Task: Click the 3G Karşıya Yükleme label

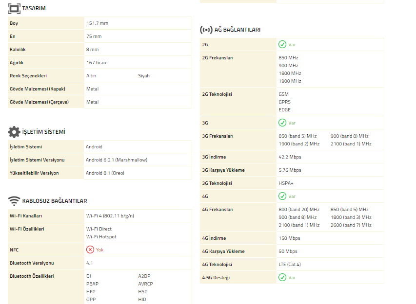Action: point(223,170)
